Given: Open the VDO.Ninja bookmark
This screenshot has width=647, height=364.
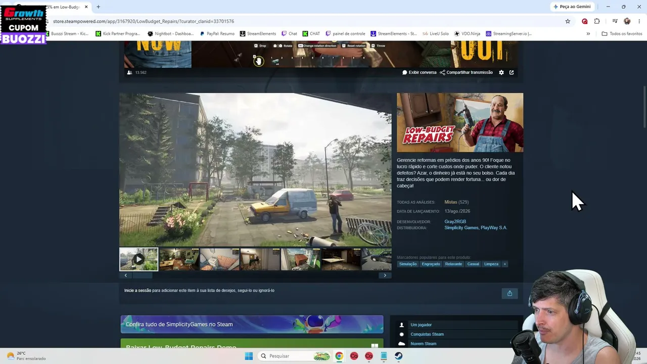Looking at the screenshot, I should tap(467, 34).
